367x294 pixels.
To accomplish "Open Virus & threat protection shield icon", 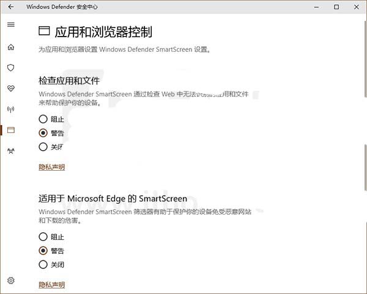I will click(11, 68).
